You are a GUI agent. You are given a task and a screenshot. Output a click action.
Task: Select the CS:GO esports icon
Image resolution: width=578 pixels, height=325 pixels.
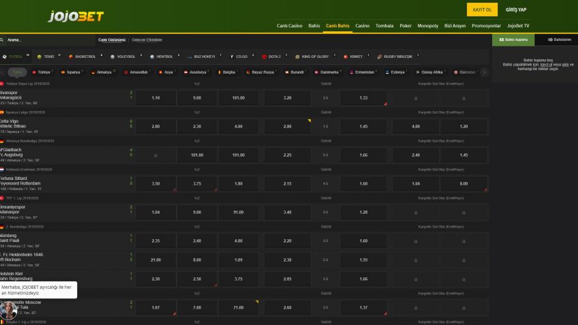coord(232,57)
